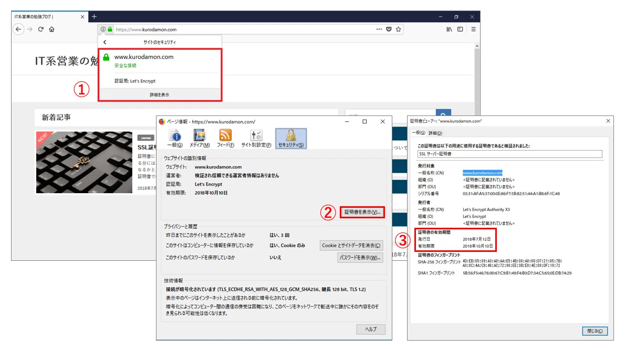The height and width of the screenshot is (349, 625).
Task: Click 認証局: Let's Encrypt in security panel
Action: (x=135, y=81)
